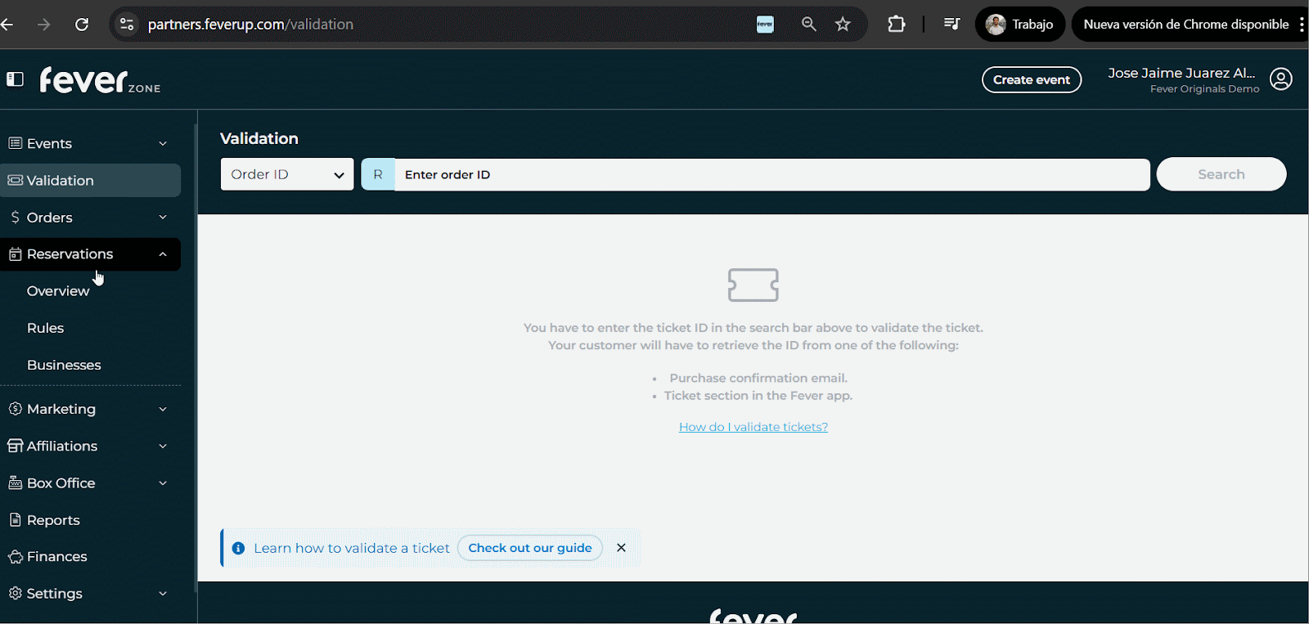Expand the Affiliations menu chevron

(163, 446)
